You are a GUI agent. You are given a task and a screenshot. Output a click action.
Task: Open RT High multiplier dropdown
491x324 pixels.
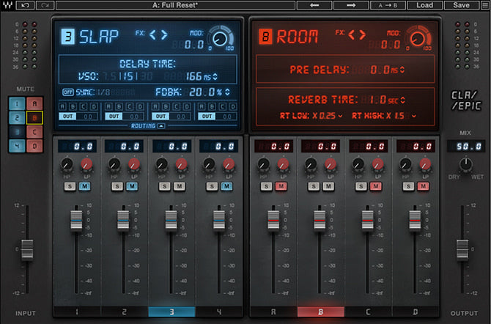414,116
